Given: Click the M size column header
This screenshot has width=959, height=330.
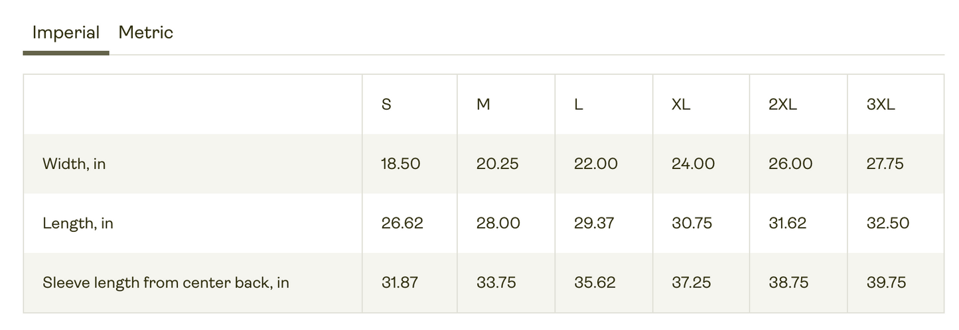Looking at the screenshot, I should [483, 105].
